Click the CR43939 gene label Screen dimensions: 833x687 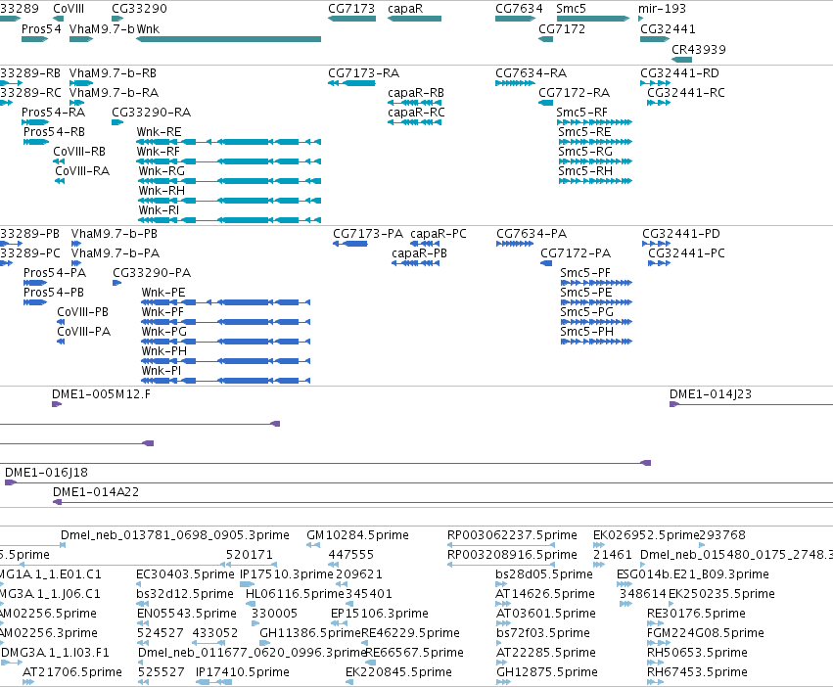pyautogui.click(x=699, y=49)
